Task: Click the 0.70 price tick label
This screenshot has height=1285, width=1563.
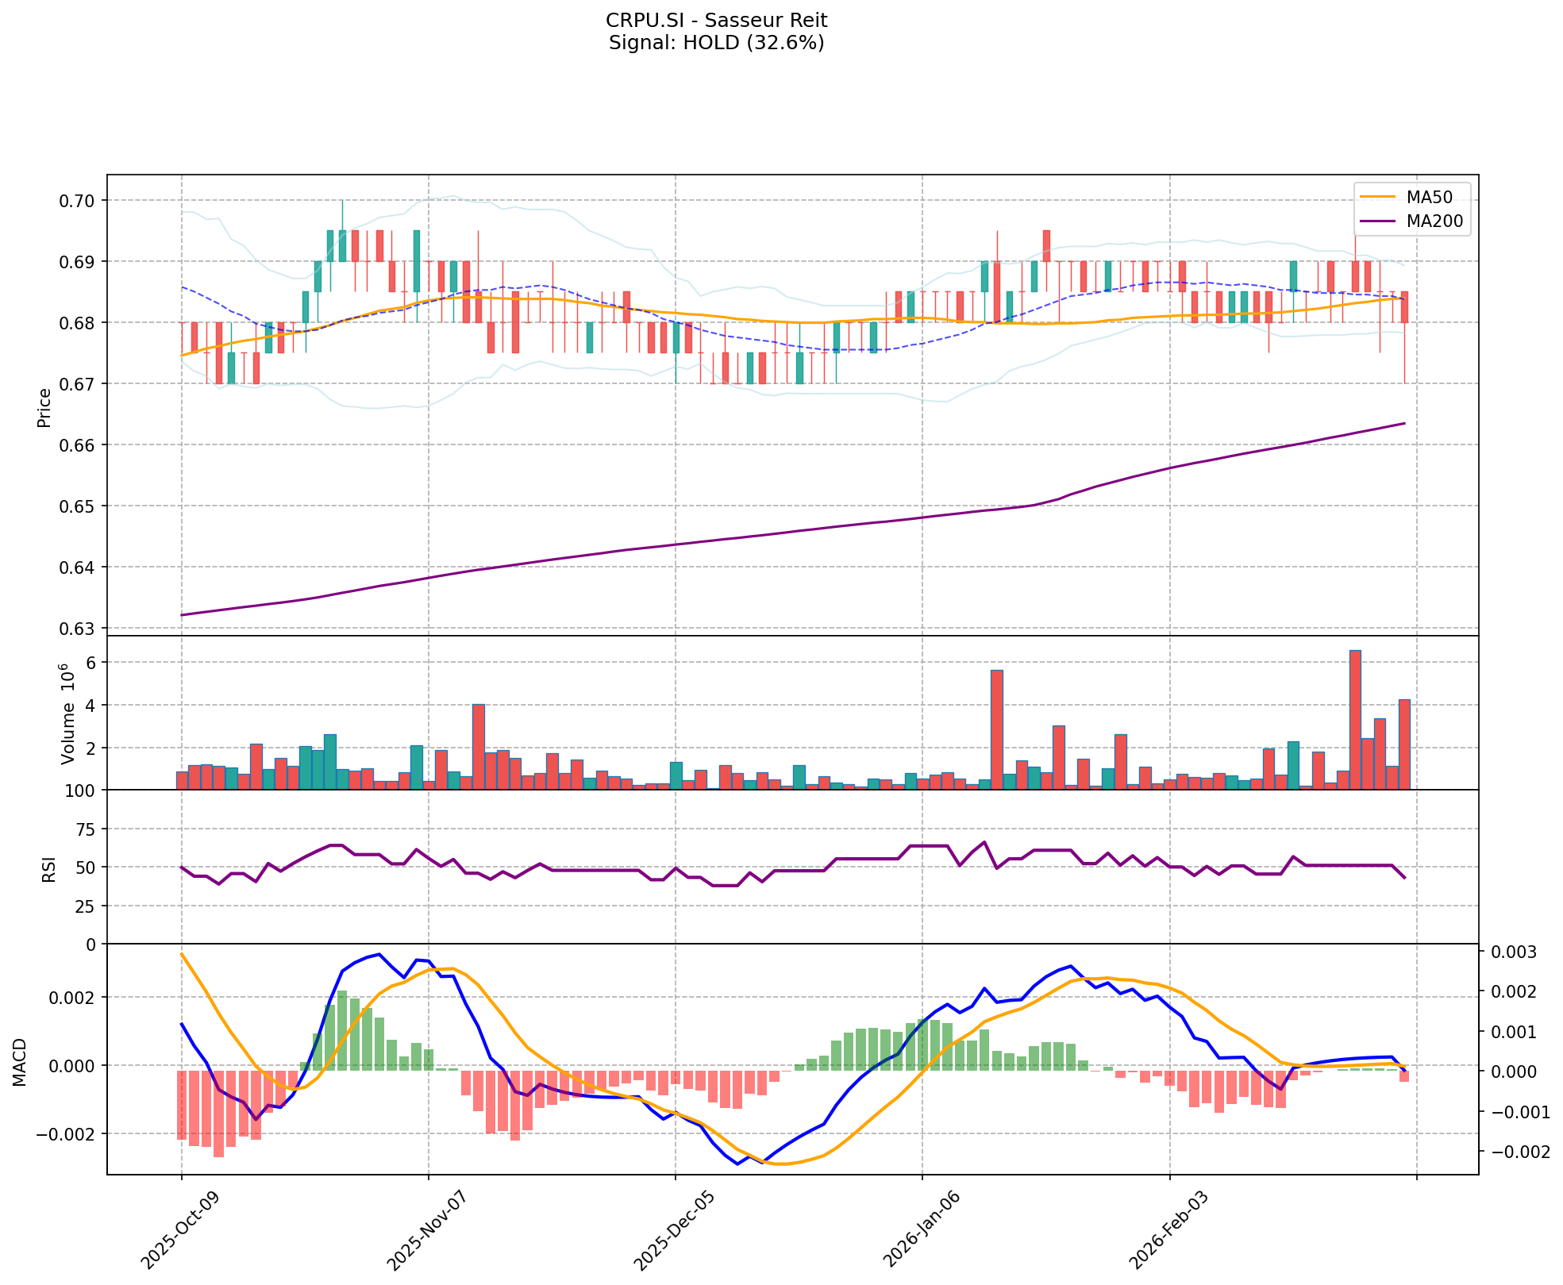Action: (76, 200)
